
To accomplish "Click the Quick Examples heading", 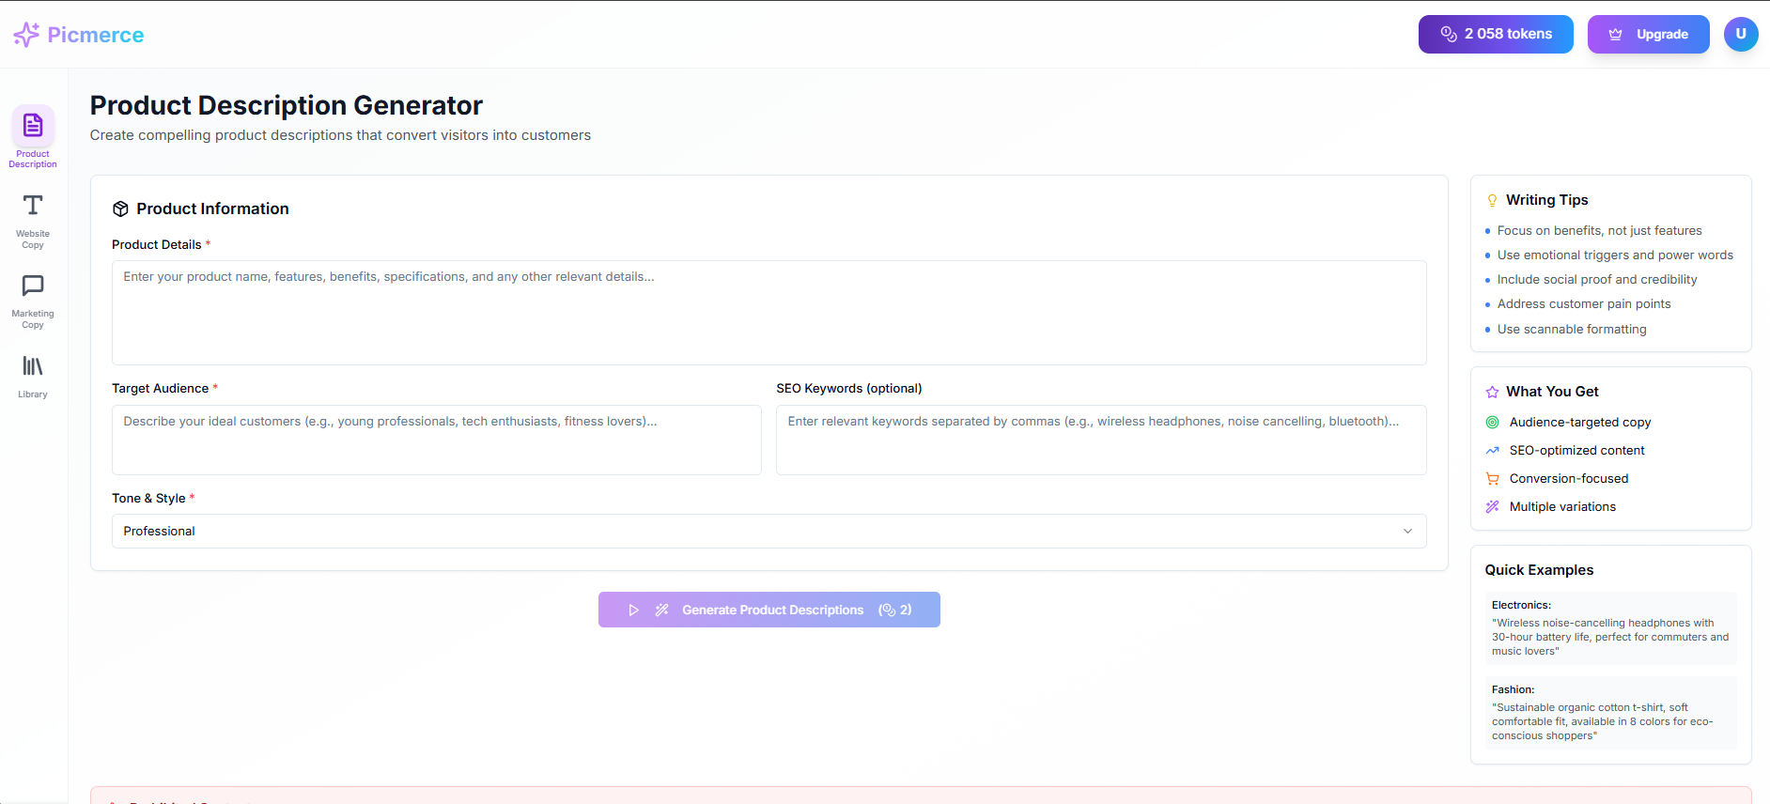I will coord(1539,570).
